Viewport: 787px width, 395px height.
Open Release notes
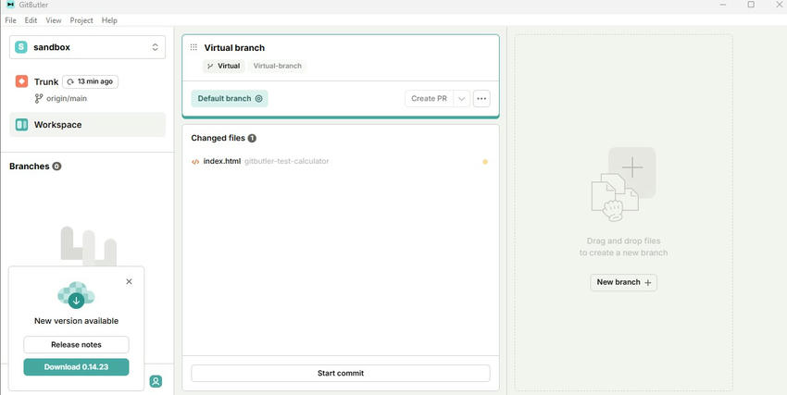click(76, 345)
